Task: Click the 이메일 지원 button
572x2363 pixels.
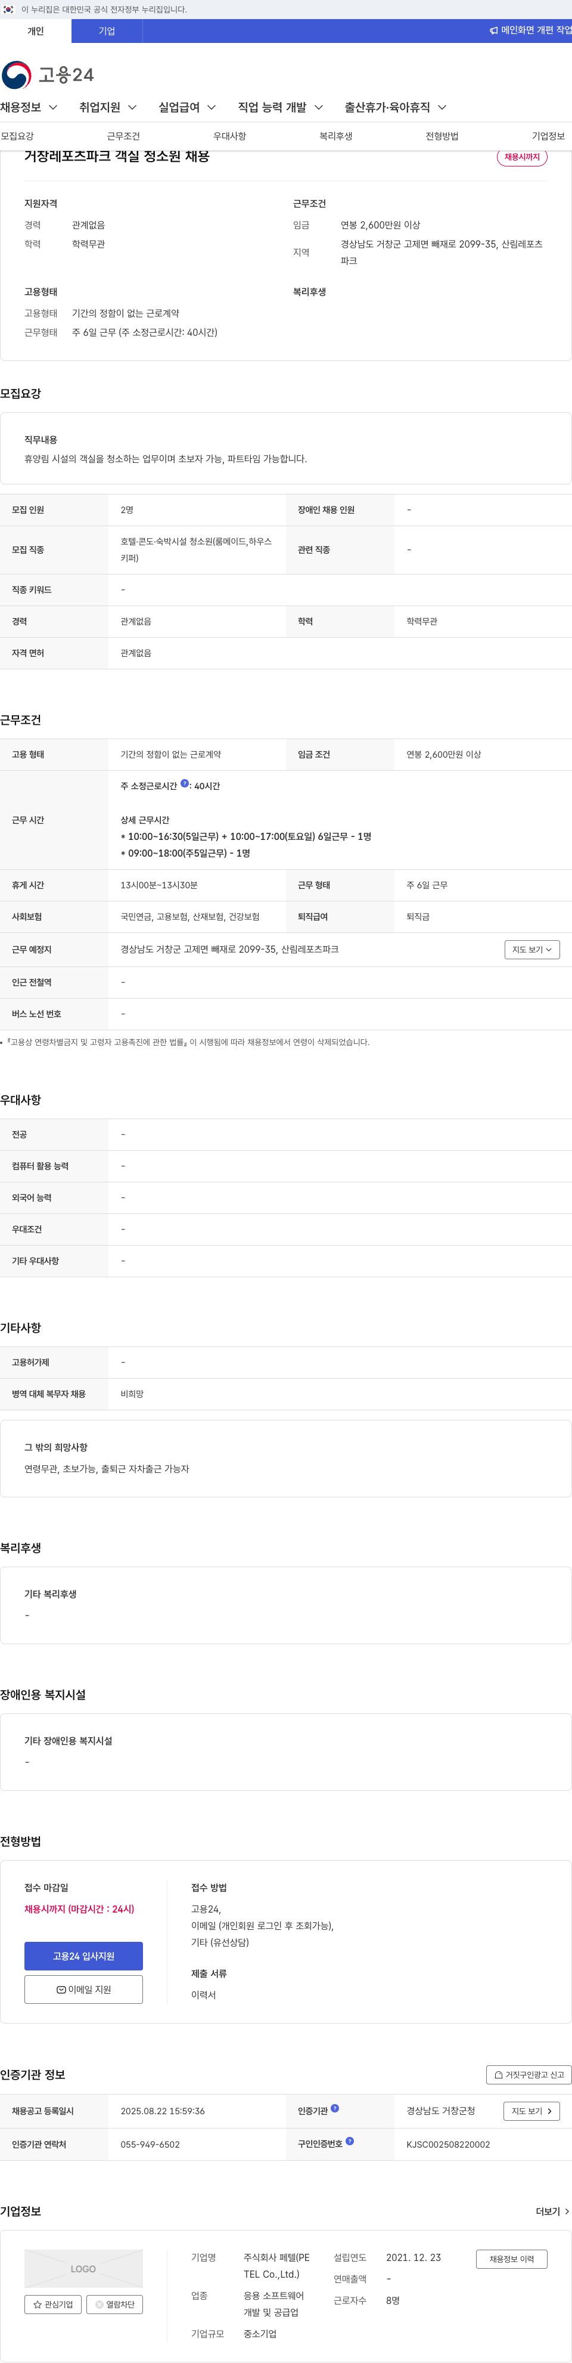Action: tap(83, 1990)
